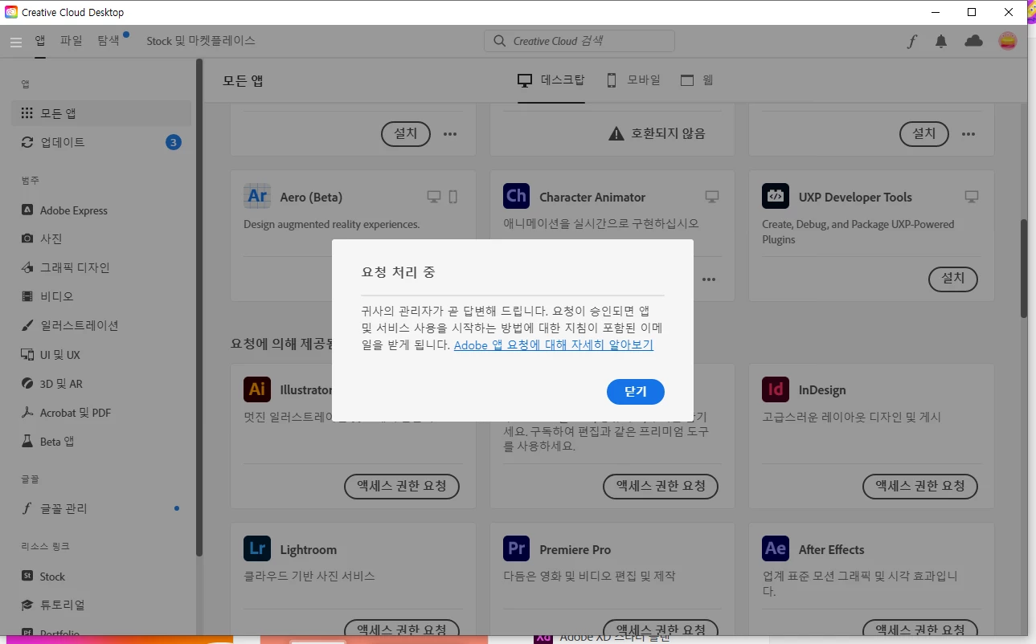Open the hamburger menu icon
Viewport: 1036px width, 644px height.
pyautogui.click(x=15, y=42)
